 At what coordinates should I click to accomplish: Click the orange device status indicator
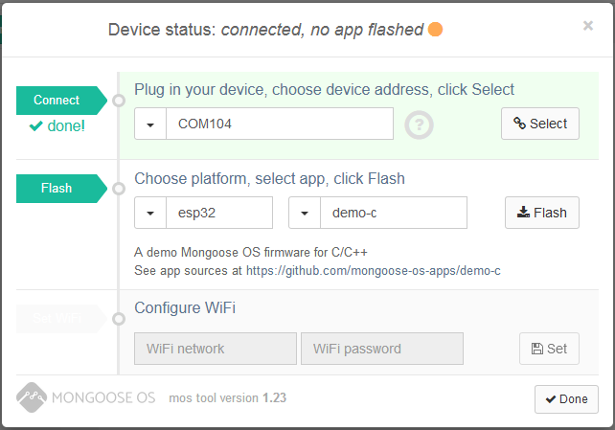pyautogui.click(x=435, y=30)
